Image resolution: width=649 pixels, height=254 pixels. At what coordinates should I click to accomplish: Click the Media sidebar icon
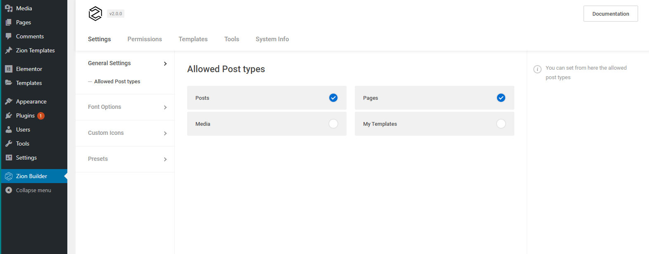pos(9,8)
